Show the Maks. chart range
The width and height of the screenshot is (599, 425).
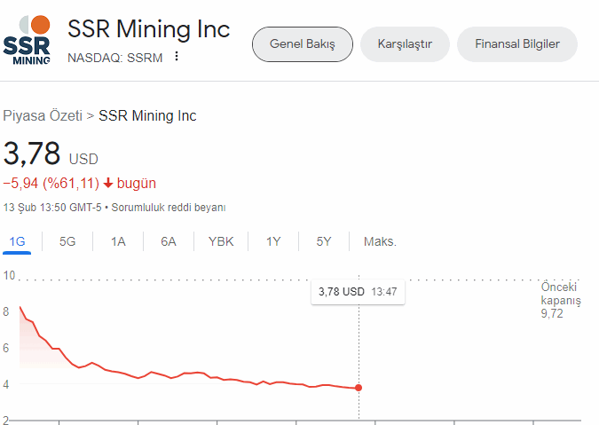pos(380,241)
